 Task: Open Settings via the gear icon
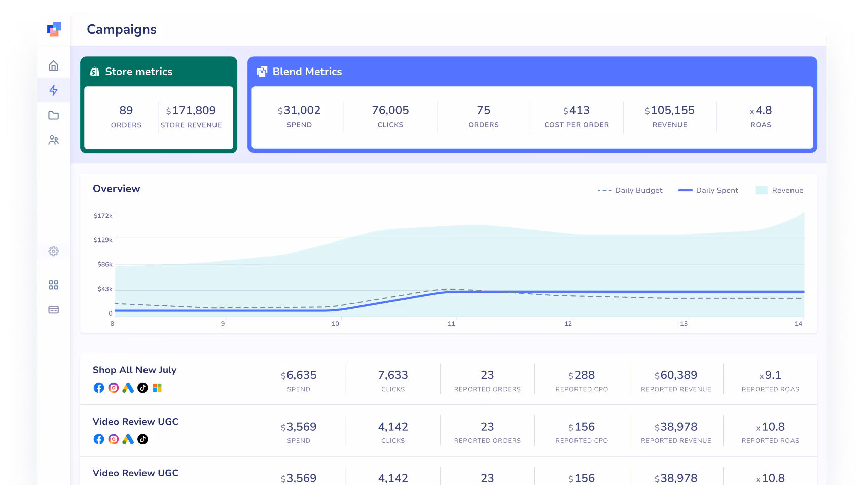click(53, 251)
